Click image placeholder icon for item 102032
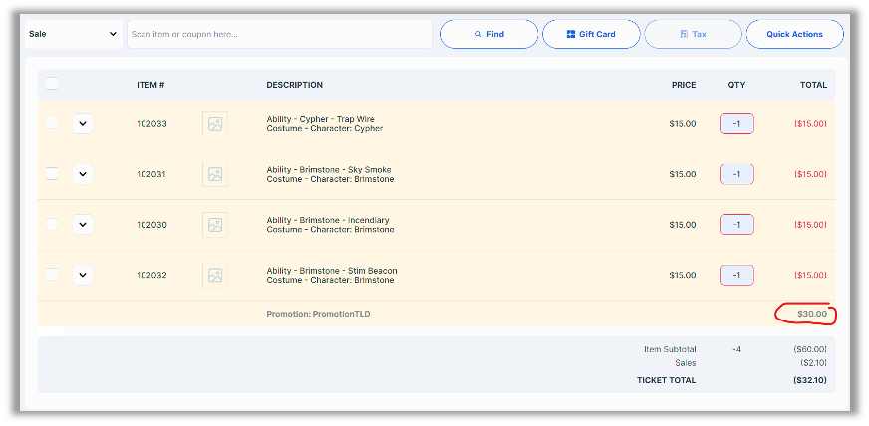Viewport: 869px width, 426px height. (x=214, y=275)
